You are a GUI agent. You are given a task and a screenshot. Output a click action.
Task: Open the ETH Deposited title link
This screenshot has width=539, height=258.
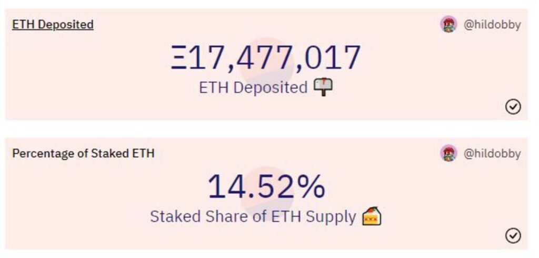(53, 25)
